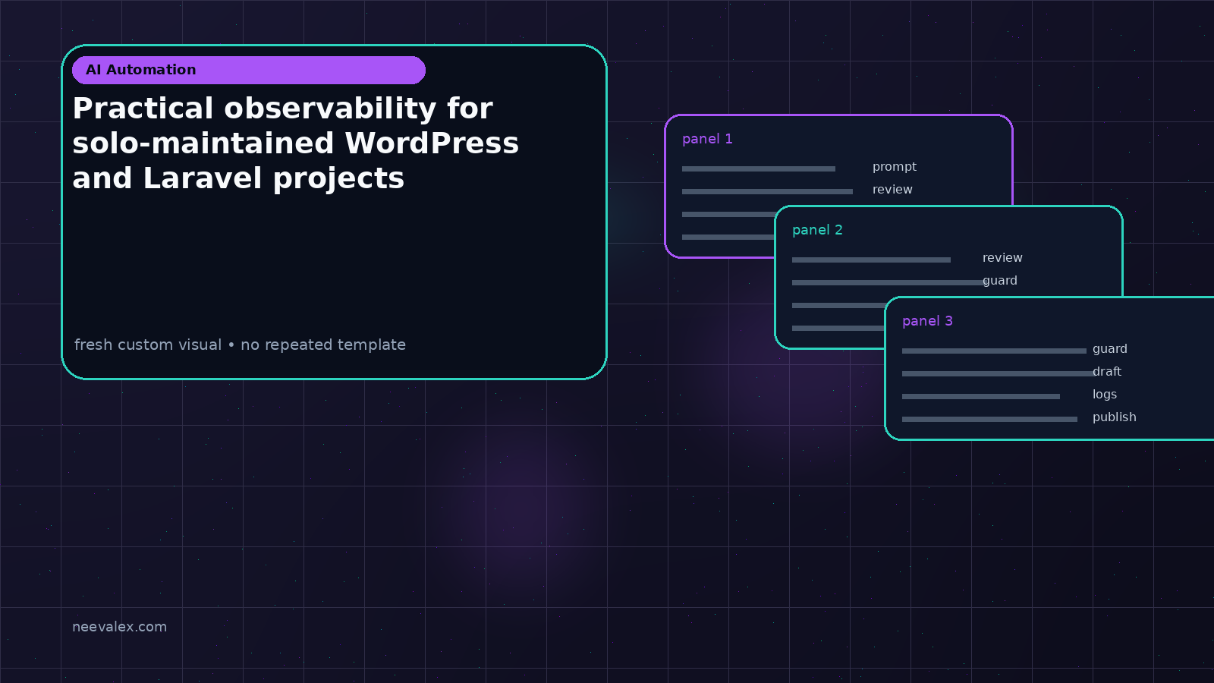The image size is (1214, 683).
Task: Click 'prompt' label in panel 1
Action: tap(895, 167)
